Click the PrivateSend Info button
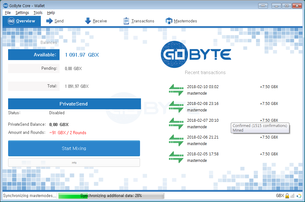 74,162
